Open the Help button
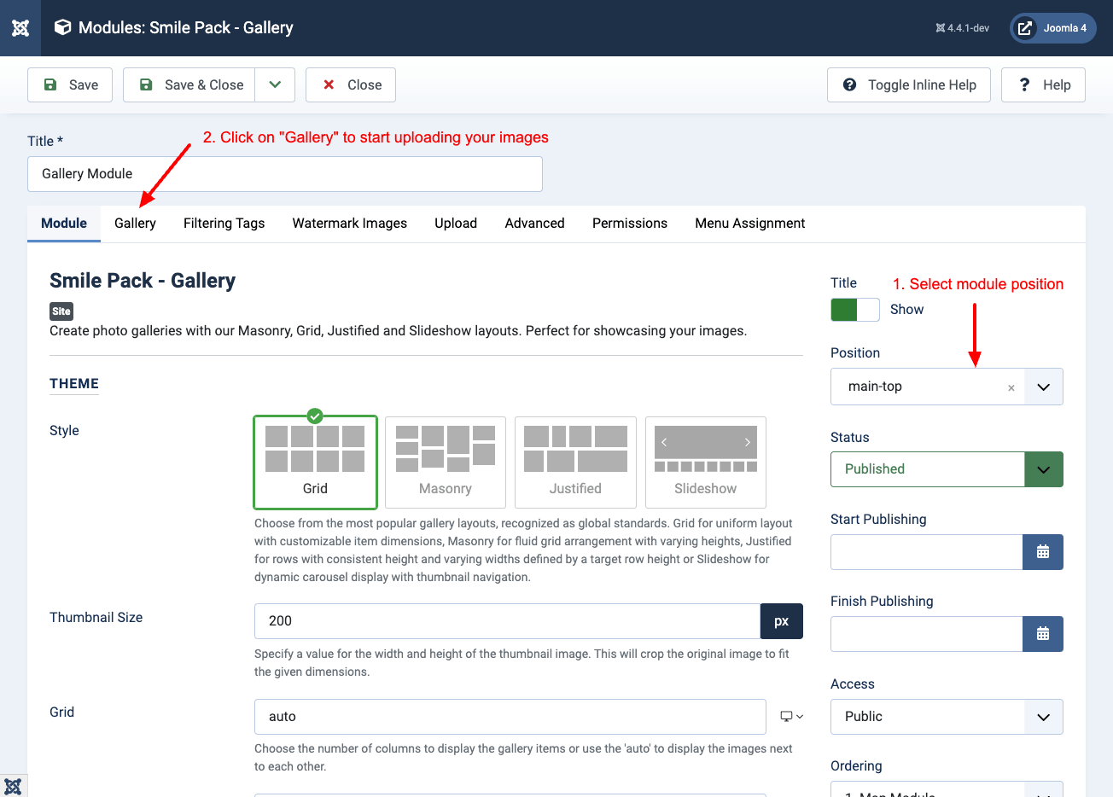The image size is (1113, 797). pos(1043,84)
